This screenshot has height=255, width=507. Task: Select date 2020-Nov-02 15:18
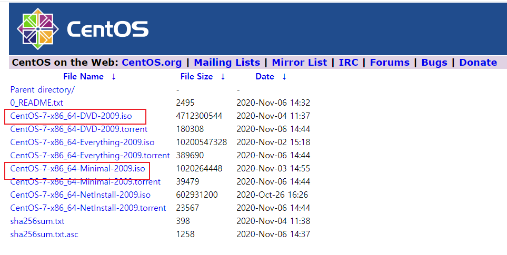pyautogui.click(x=273, y=142)
